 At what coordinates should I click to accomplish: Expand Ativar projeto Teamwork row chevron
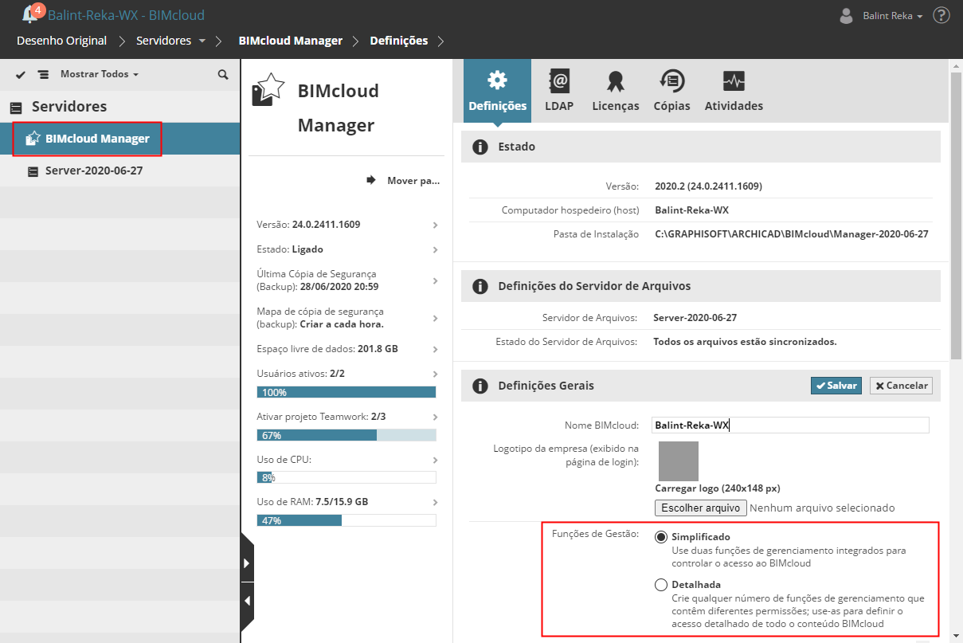435,417
